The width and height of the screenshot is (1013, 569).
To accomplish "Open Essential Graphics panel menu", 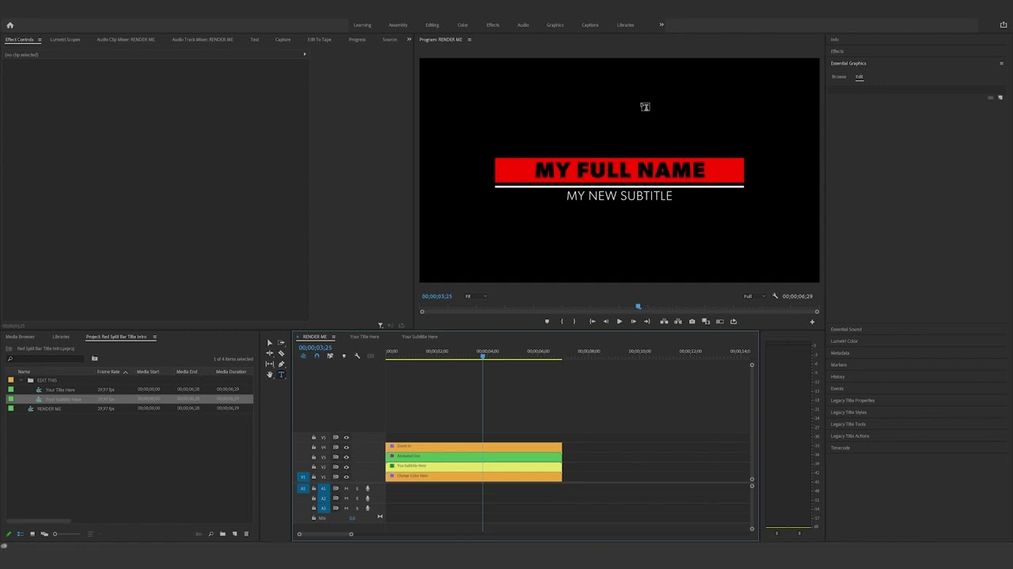I will tap(1002, 63).
